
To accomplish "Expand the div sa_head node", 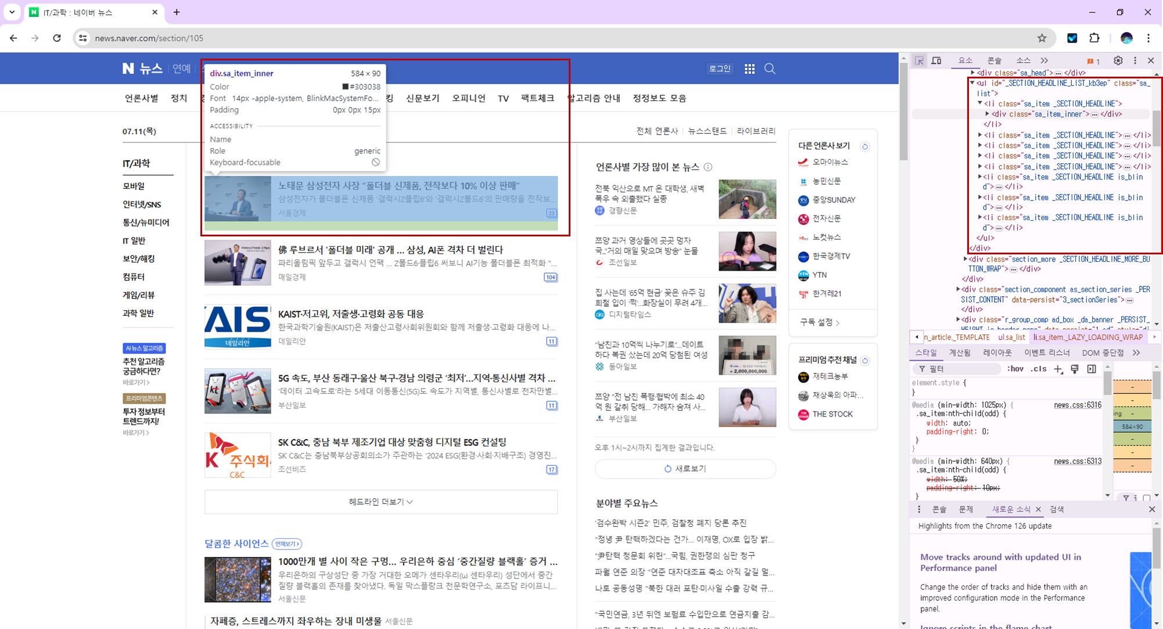I will (972, 73).
